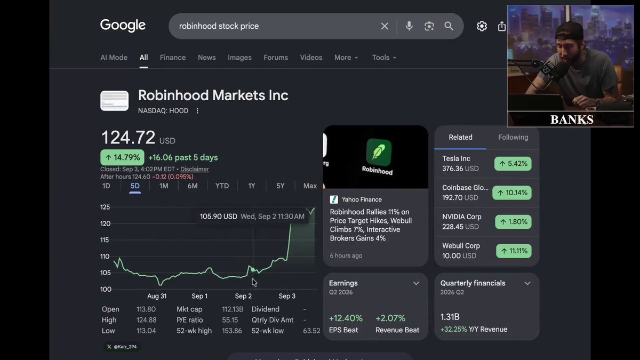The width and height of the screenshot is (640, 360).
Task: Open the Images tab
Action: coord(239,58)
